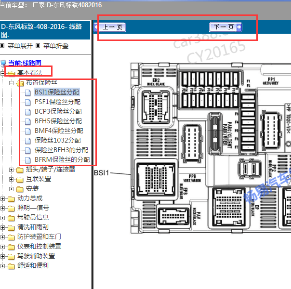This screenshot has width=291, height=289.
Task: Click the computer icon beside 当前:线路图
Action: click(3, 63)
